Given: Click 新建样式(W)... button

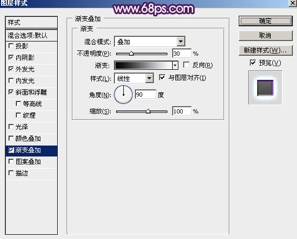Looking at the screenshot, I should pyautogui.click(x=266, y=50).
